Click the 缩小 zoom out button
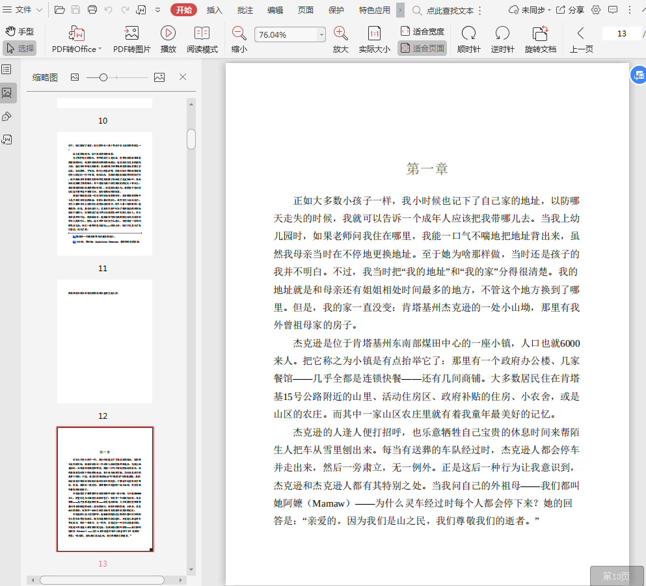646x586 pixels. coord(239,39)
